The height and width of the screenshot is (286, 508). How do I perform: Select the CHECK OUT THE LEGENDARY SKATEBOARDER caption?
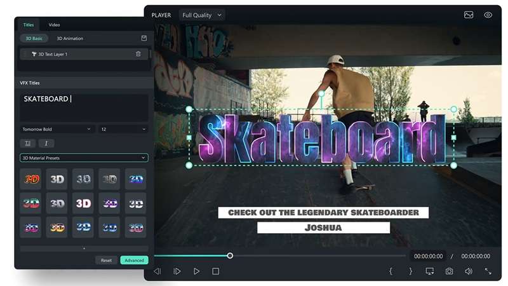point(323,213)
